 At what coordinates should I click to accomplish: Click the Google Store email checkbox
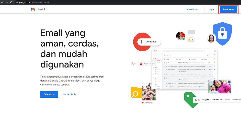196,100
